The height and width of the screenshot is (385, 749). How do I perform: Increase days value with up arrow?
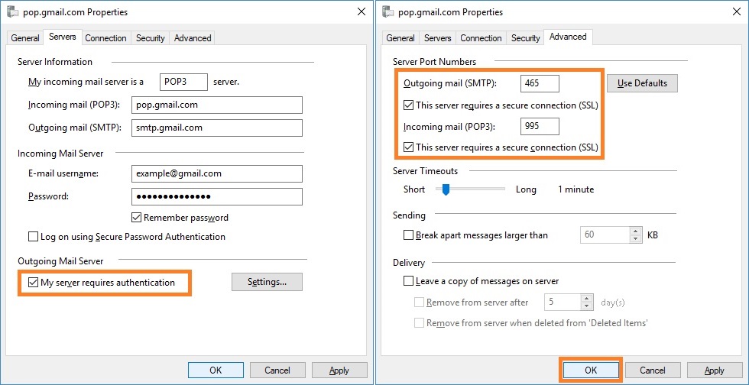[587, 299]
